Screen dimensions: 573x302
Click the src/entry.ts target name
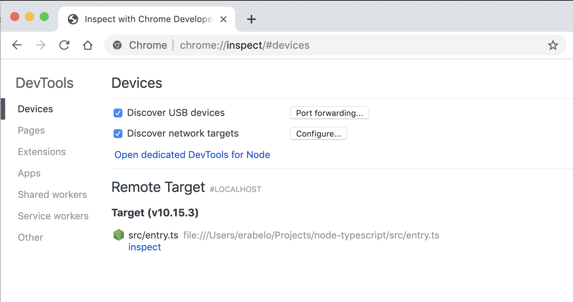tap(153, 235)
